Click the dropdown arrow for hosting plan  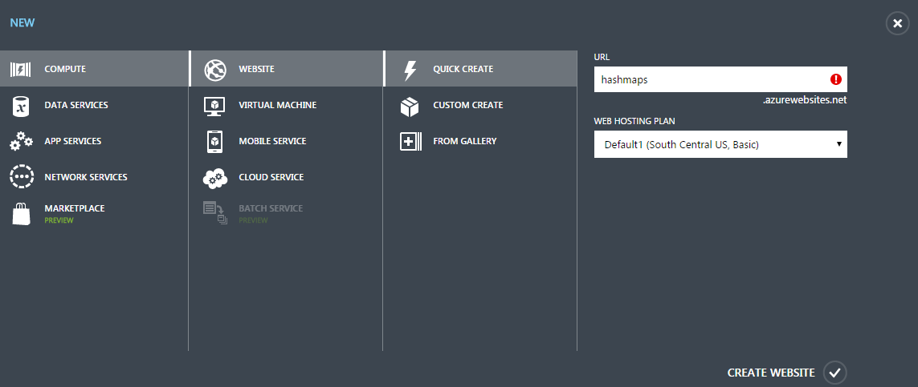click(x=839, y=143)
